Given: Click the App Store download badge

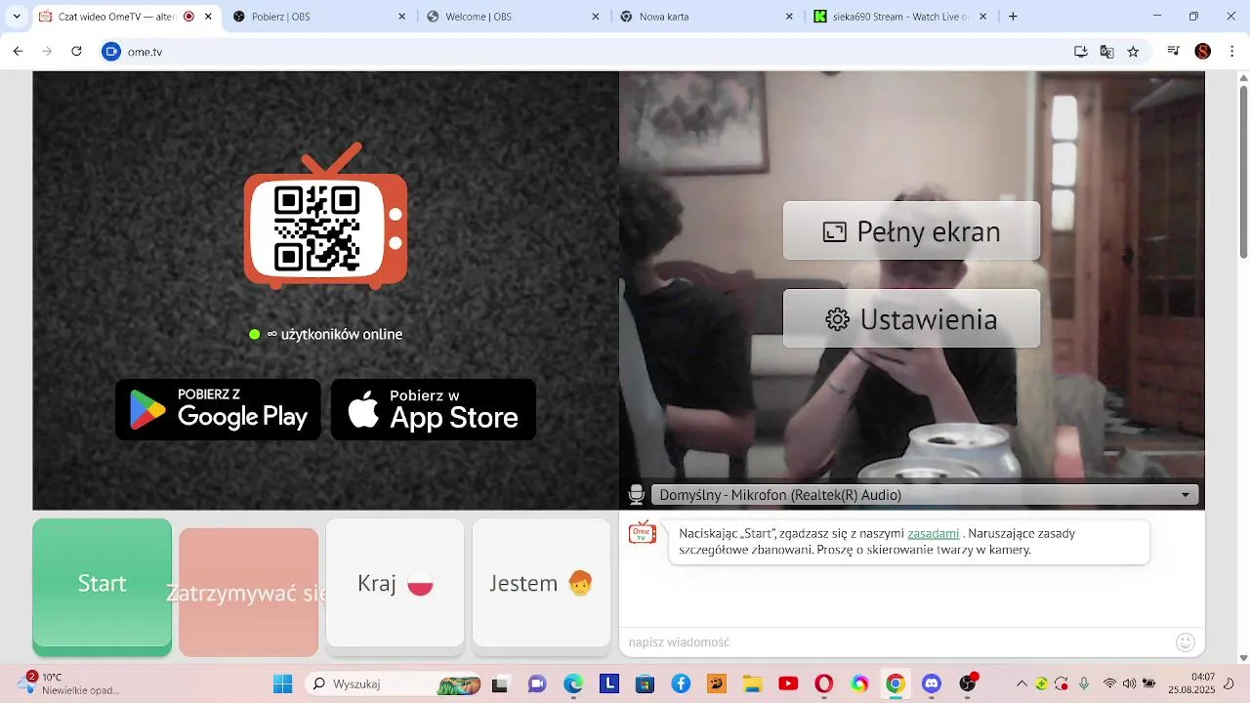Looking at the screenshot, I should pos(434,409).
